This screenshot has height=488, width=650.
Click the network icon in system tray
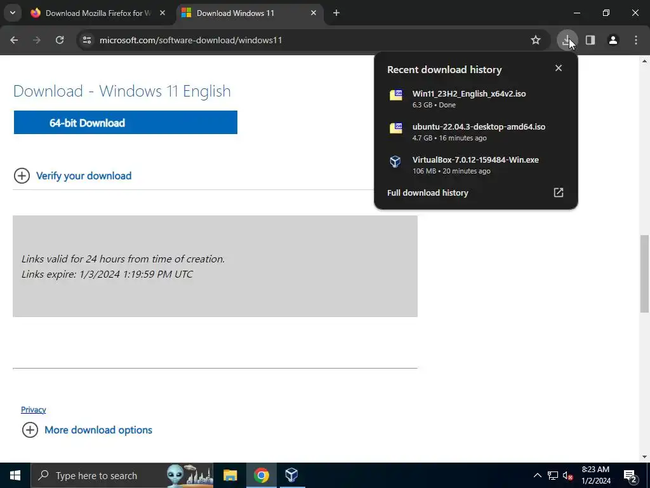pyautogui.click(x=553, y=475)
